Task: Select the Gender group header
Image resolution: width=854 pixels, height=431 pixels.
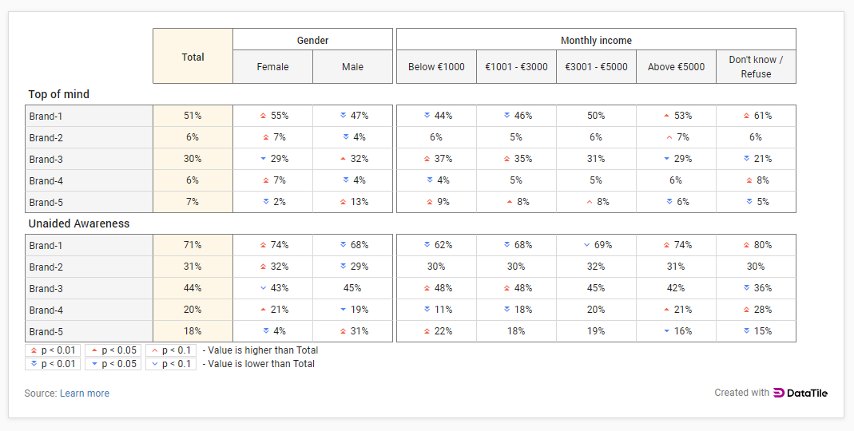Action: coord(312,40)
